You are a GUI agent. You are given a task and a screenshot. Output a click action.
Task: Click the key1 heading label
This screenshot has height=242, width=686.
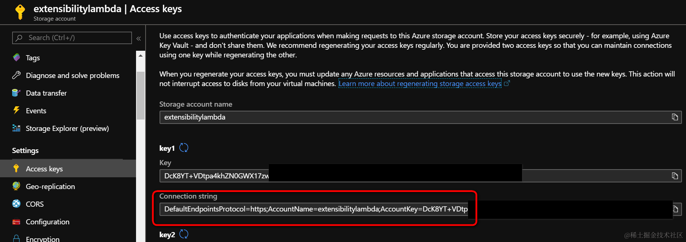pyautogui.click(x=167, y=148)
